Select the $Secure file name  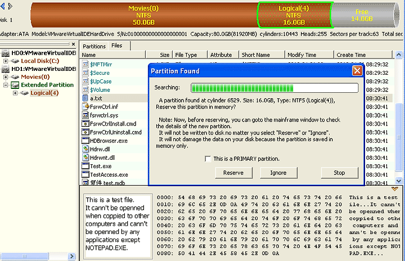point(100,73)
